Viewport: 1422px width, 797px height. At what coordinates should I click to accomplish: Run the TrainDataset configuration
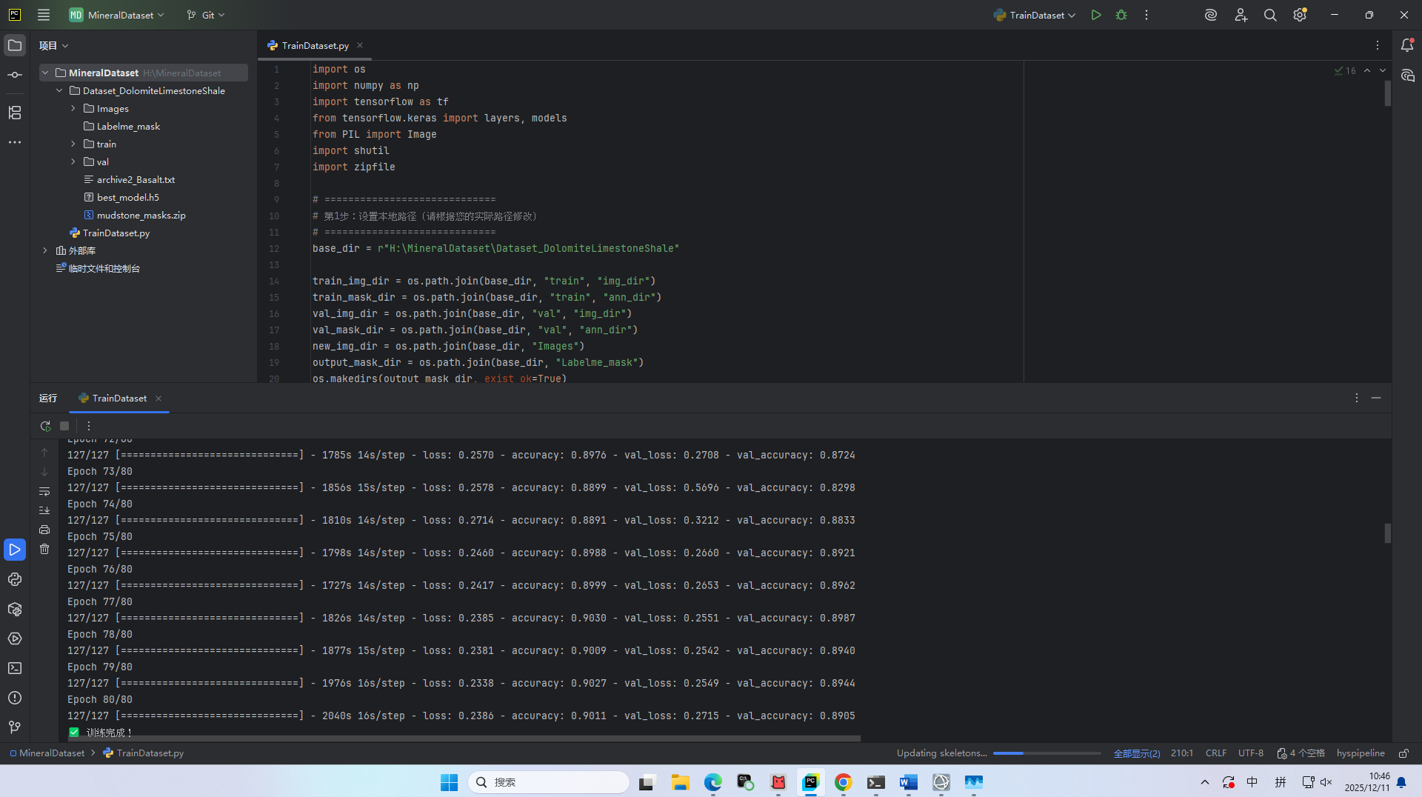pos(1096,15)
